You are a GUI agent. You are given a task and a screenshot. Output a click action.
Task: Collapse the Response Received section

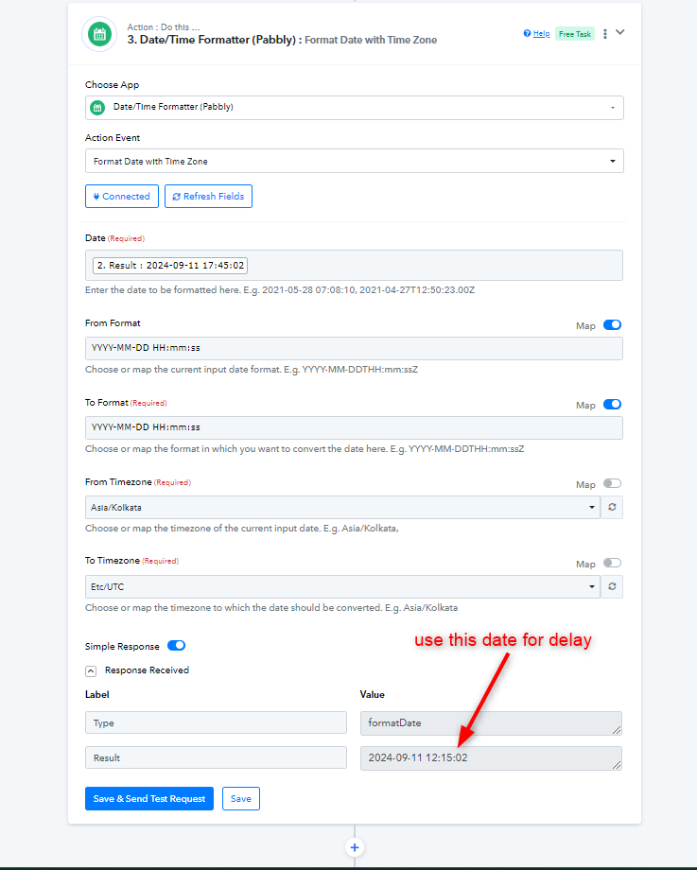click(x=91, y=670)
